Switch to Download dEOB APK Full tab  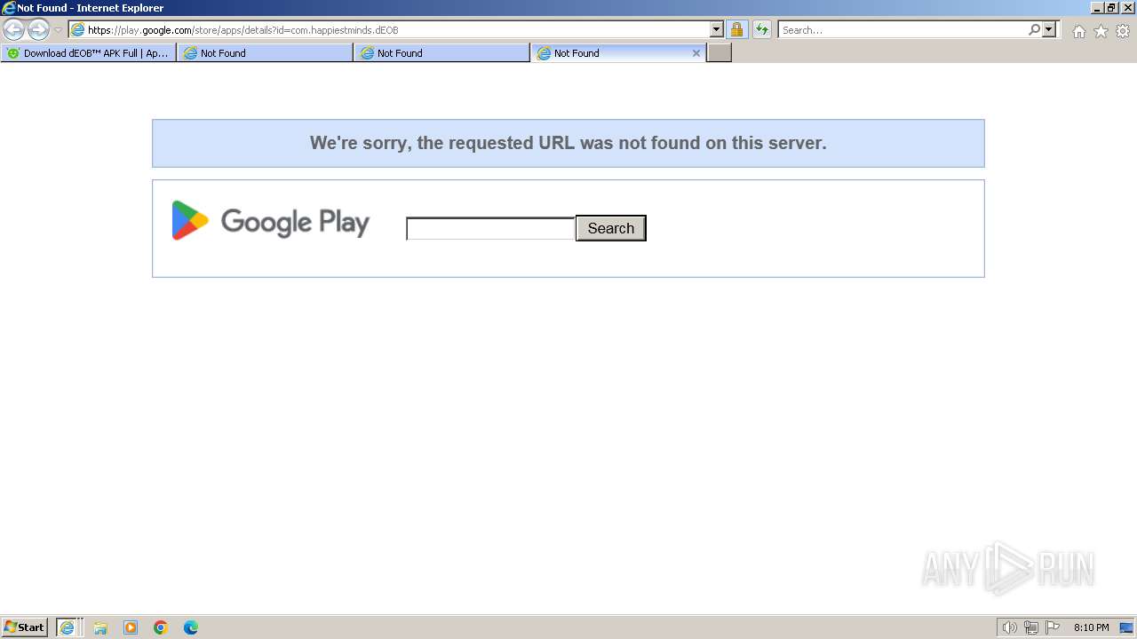coord(89,53)
